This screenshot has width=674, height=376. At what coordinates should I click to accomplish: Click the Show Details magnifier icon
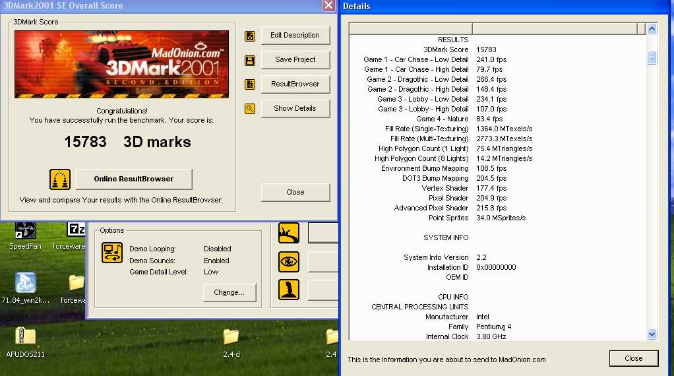[x=250, y=109]
